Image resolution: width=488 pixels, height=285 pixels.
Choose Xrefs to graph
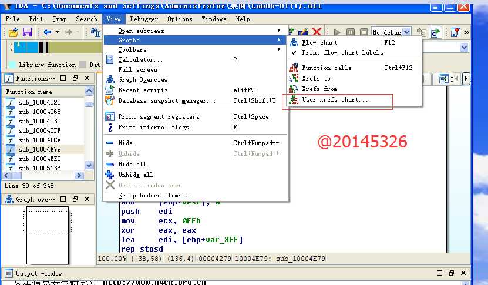355,78
